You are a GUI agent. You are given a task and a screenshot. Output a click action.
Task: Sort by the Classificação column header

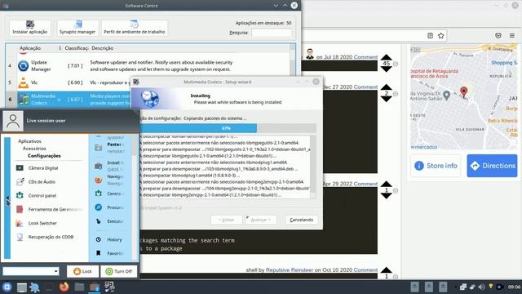click(76, 48)
